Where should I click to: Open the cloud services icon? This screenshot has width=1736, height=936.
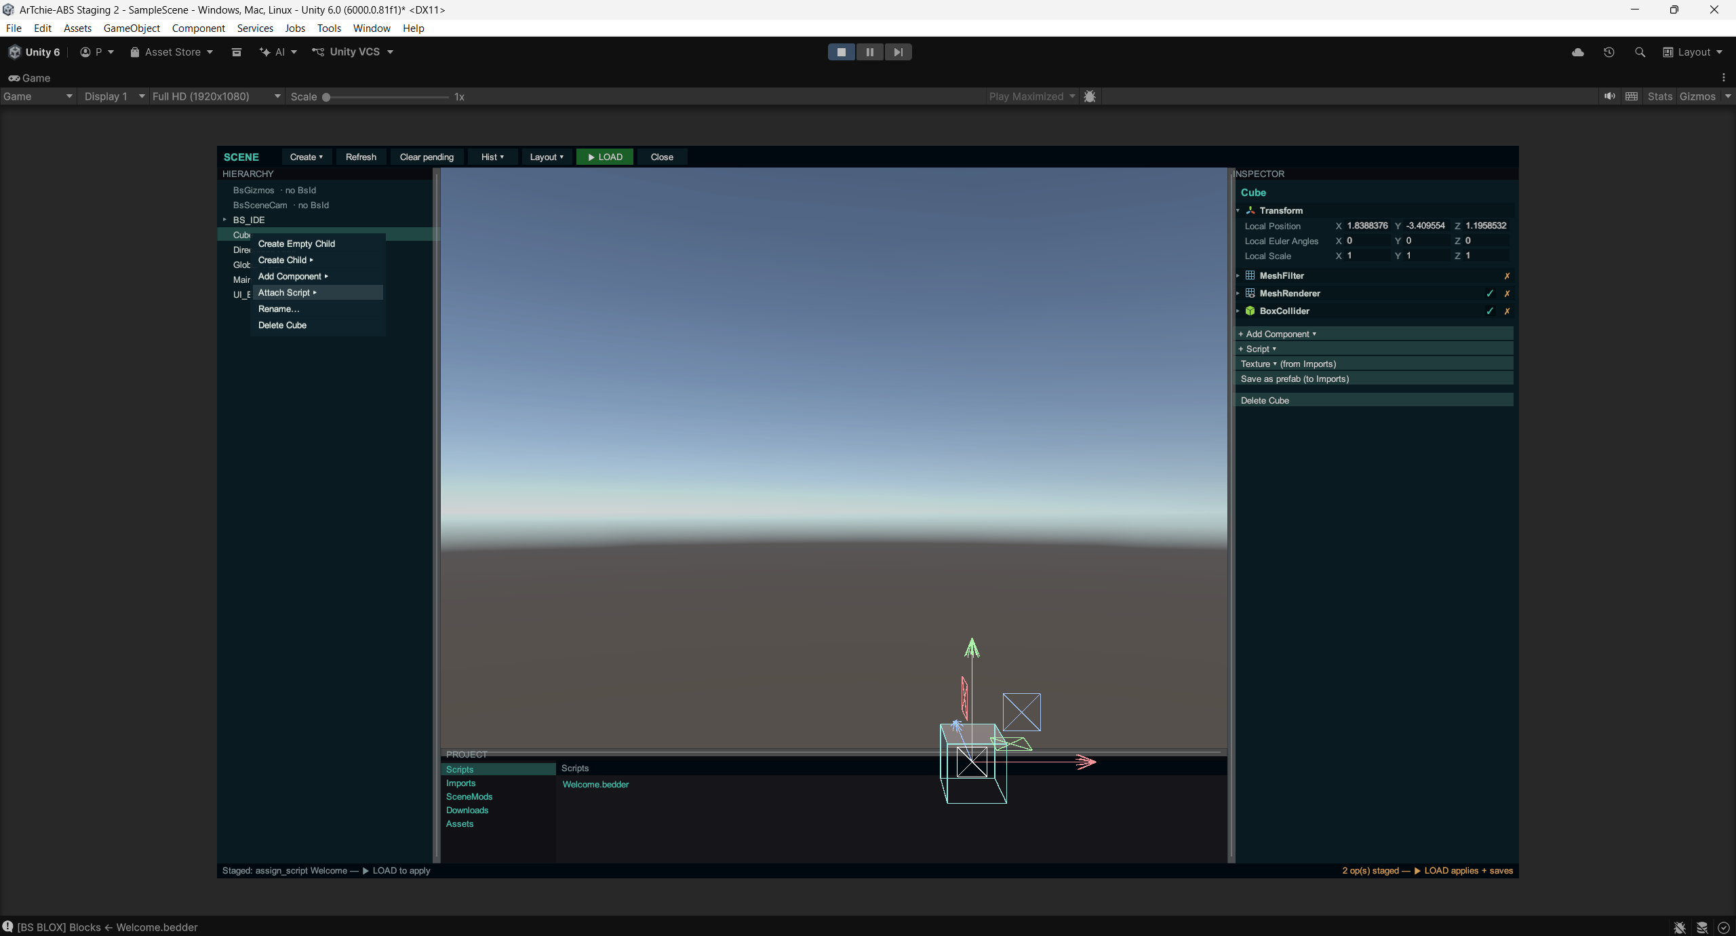point(1578,52)
